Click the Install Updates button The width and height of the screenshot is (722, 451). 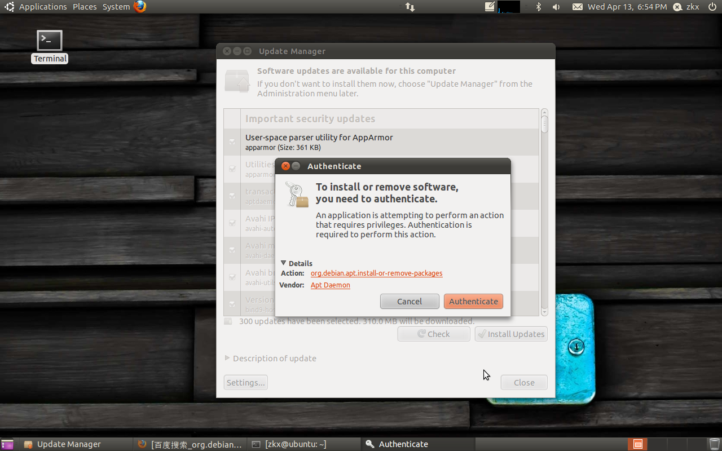point(511,334)
